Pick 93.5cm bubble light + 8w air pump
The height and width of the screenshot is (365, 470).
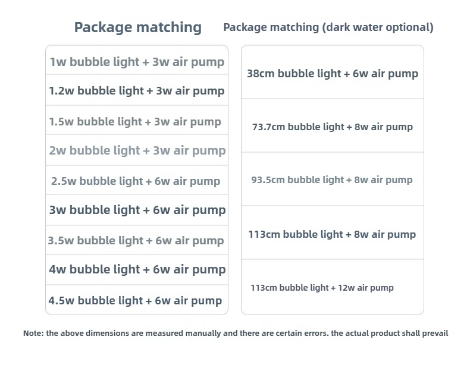point(333,179)
